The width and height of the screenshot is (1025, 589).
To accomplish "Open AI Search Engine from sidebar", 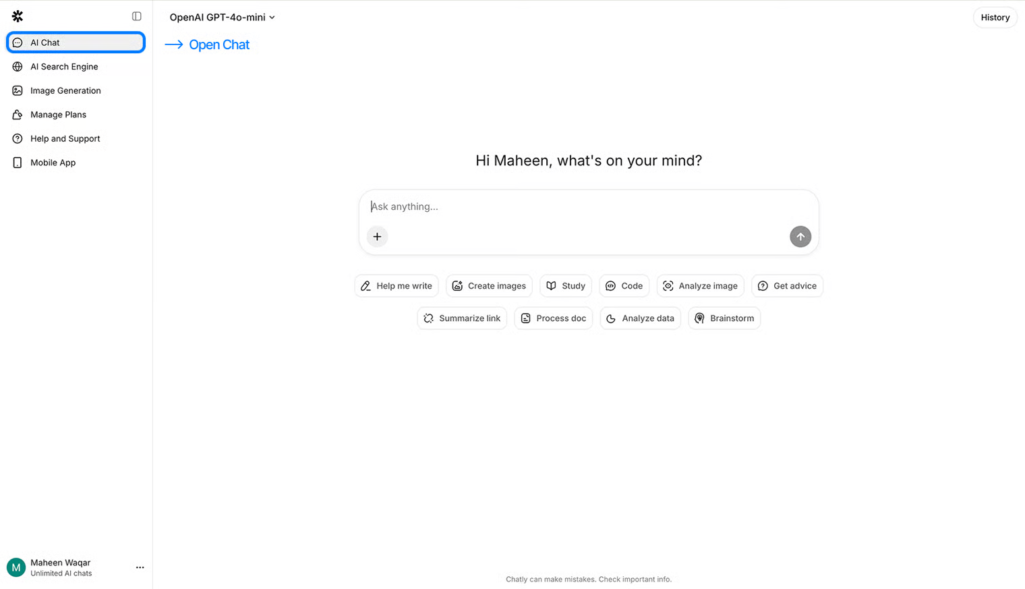I will [x=64, y=67].
